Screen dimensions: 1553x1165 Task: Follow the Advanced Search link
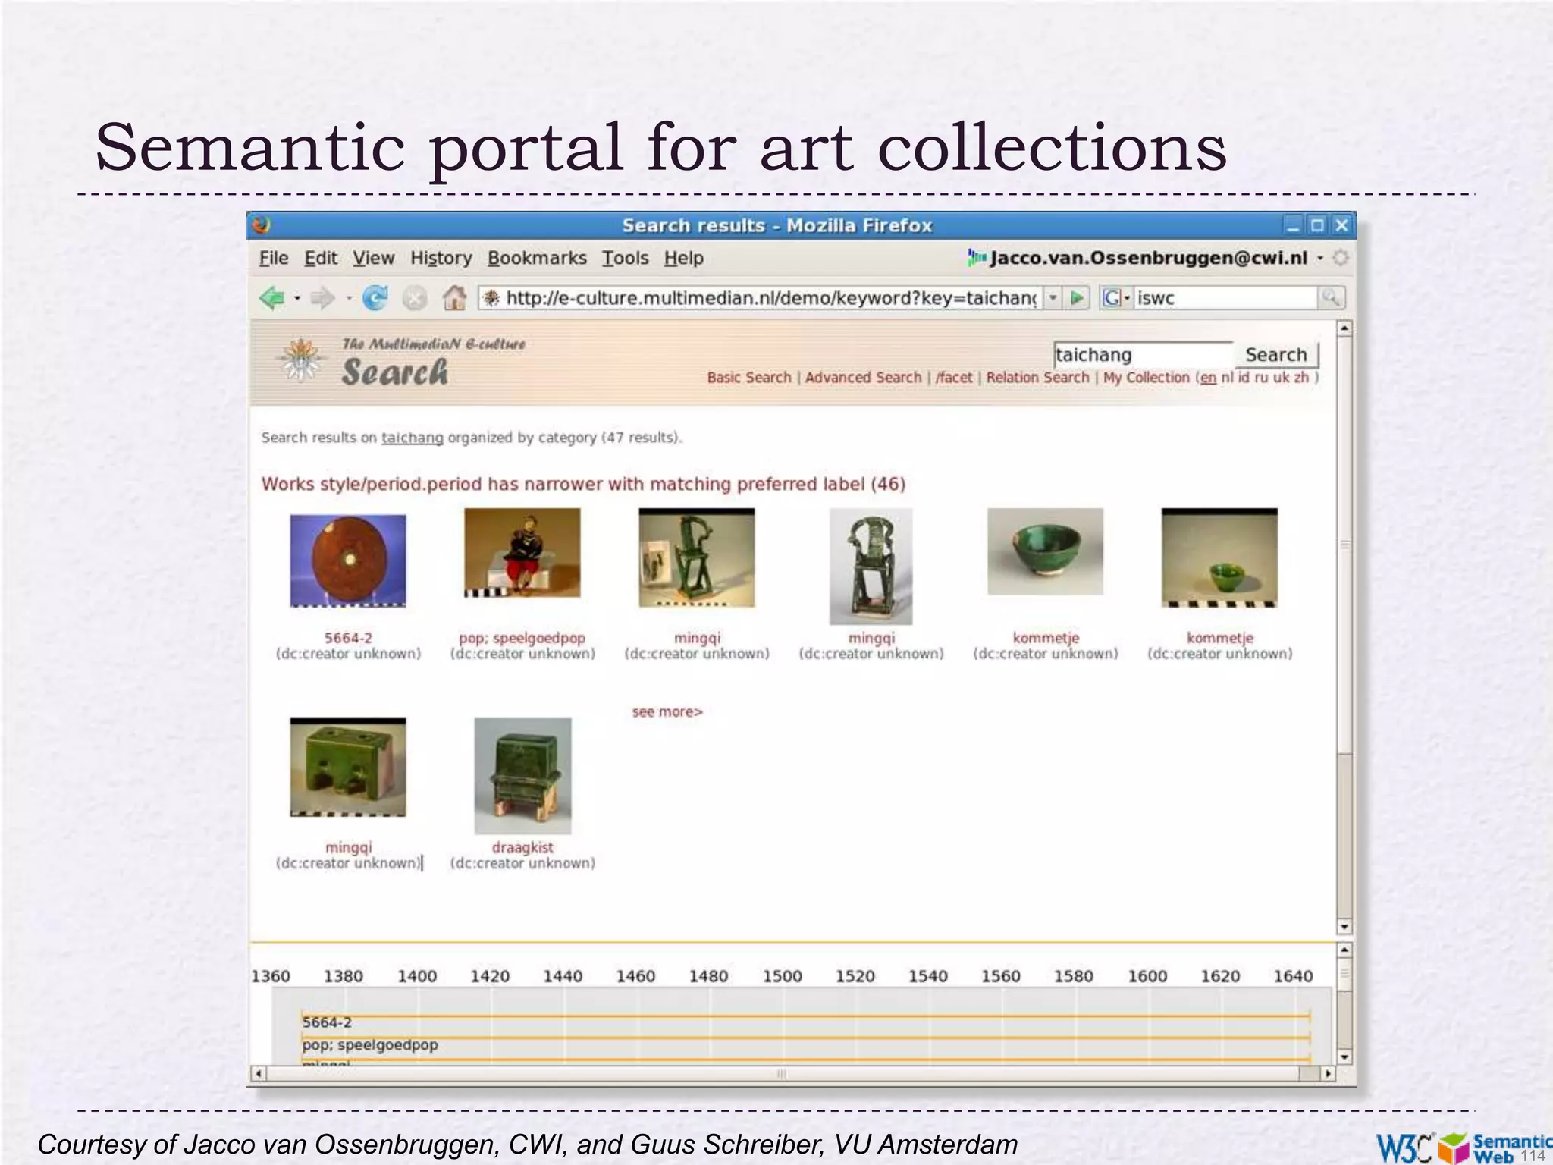click(x=863, y=377)
